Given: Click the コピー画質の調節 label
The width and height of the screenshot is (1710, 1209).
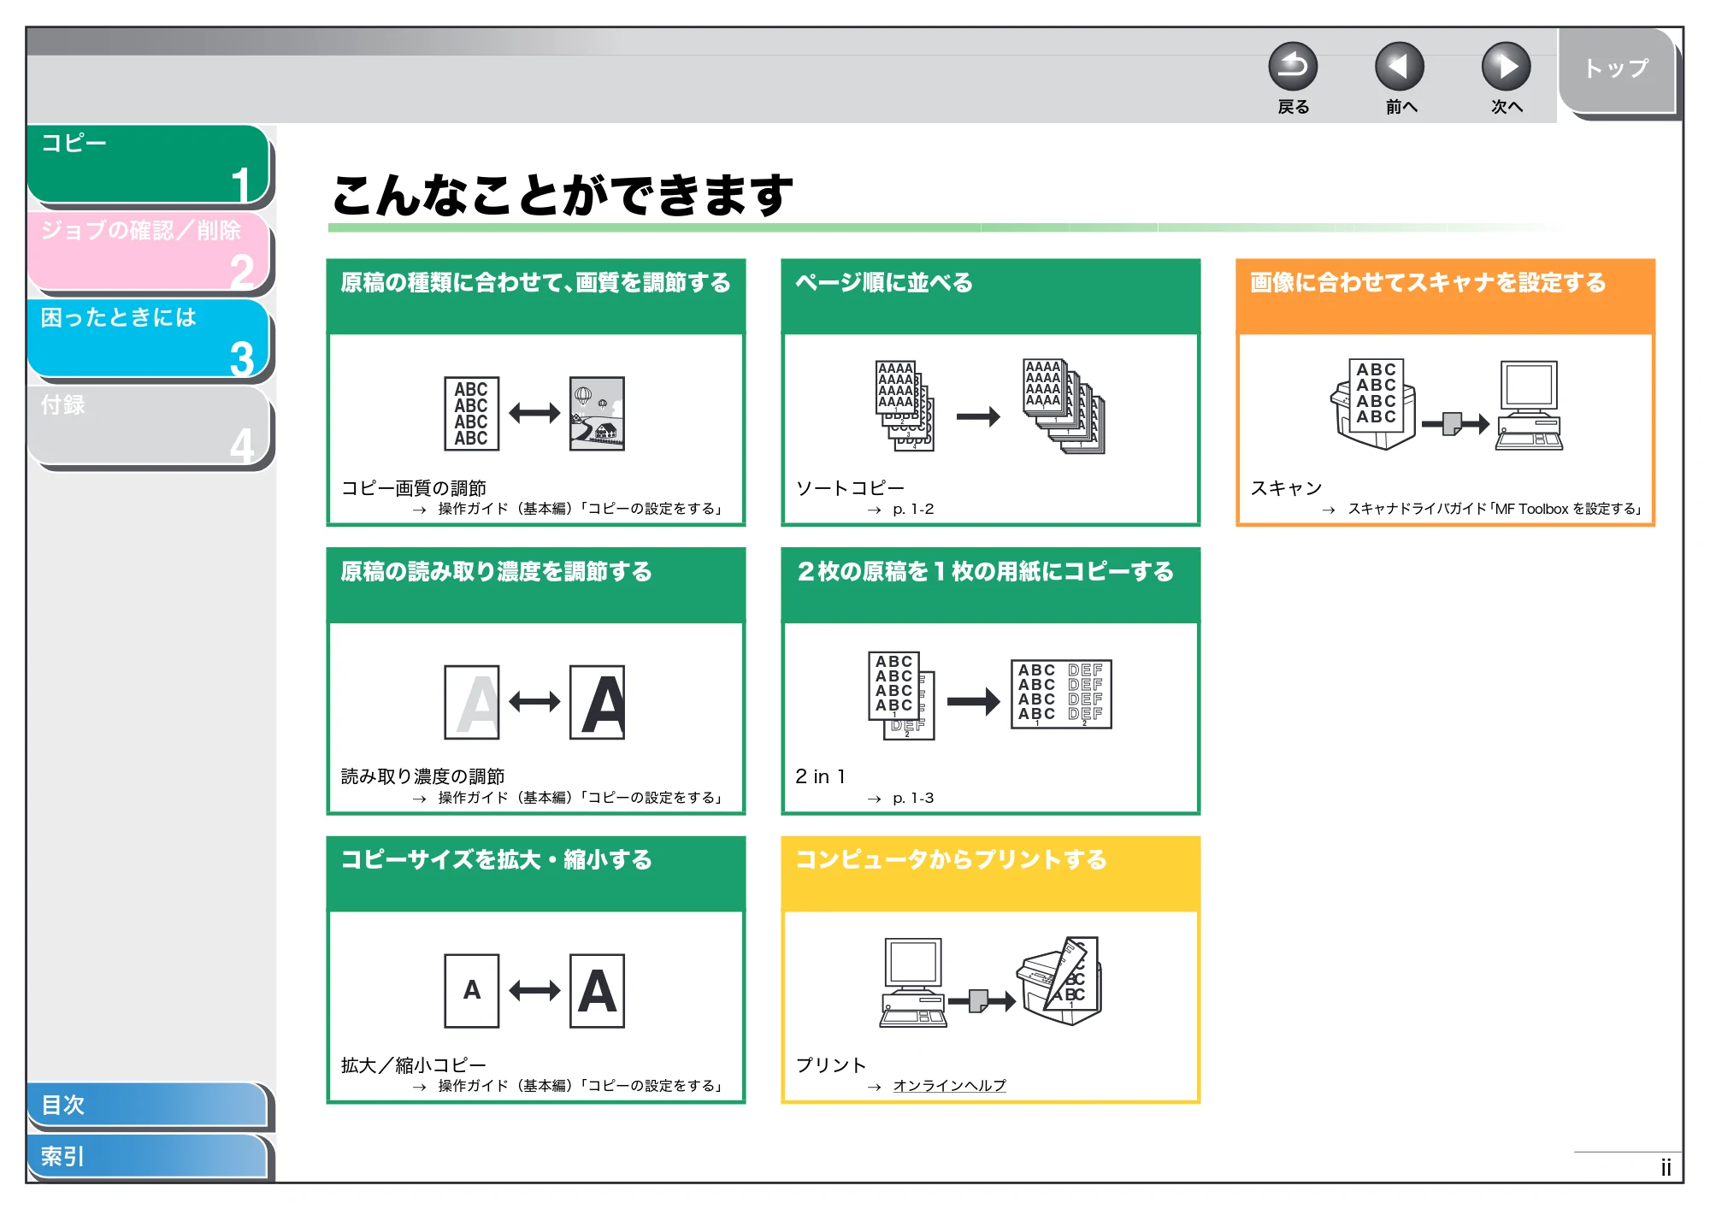Looking at the screenshot, I should pos(414,488).
